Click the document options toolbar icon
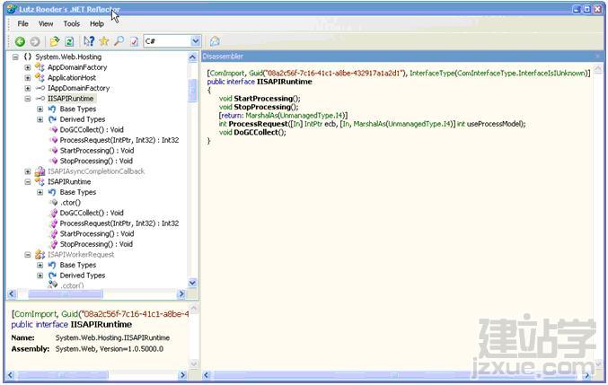Image resolution: width=608 pixels, height=385 pixels. pos(134,41)
